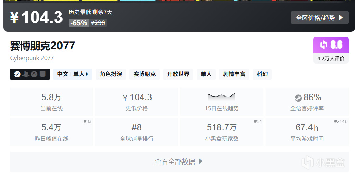The height and width of the screenshot is (174, 355).
Task: Click the Cyberpunk 2077 English subtitle
Action: [x=32, y=58]
